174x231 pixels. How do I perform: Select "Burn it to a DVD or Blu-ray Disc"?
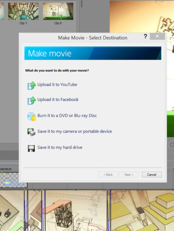click(x=67, y=115)
